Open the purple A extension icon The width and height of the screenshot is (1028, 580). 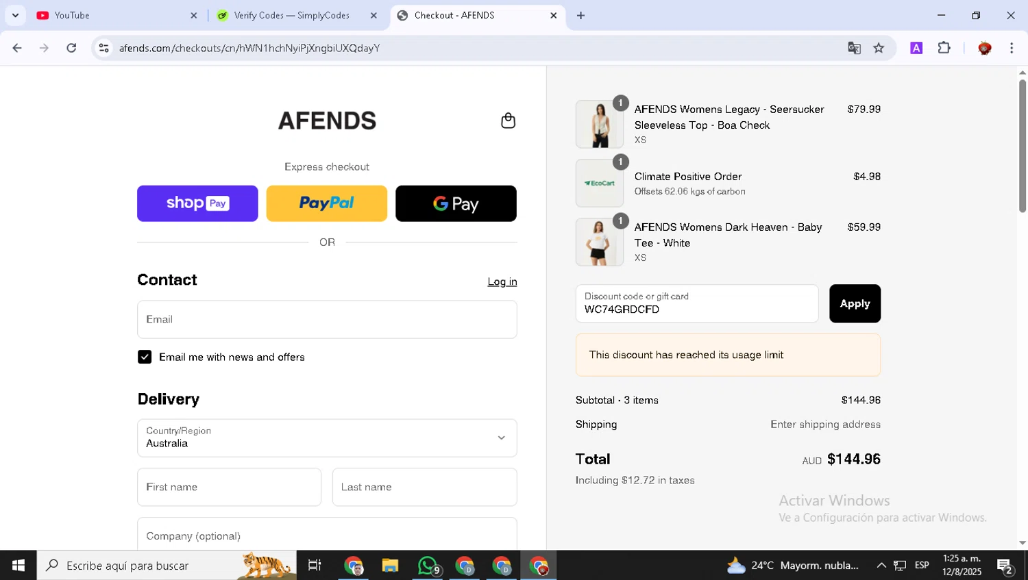[x=916, y=48]
